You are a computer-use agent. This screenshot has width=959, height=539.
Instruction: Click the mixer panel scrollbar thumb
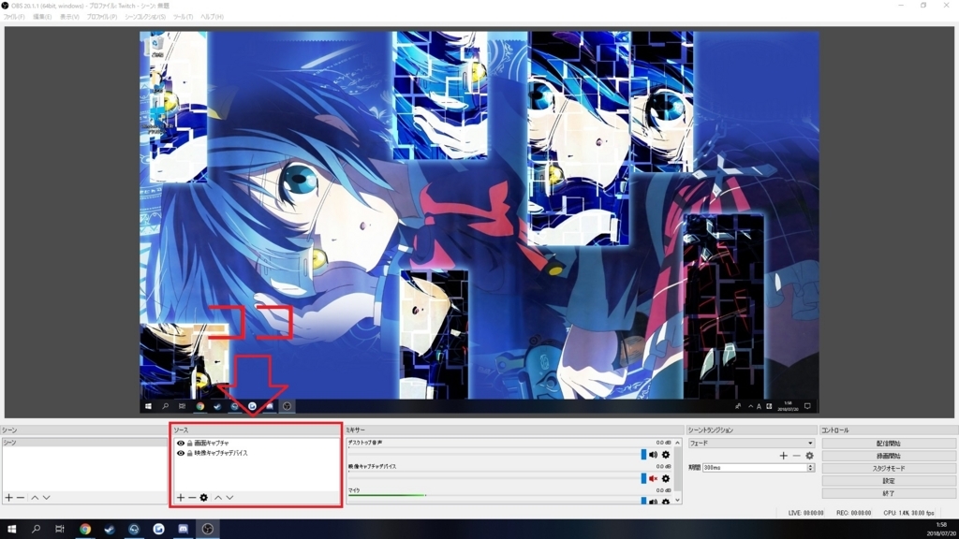click(677, 469)
